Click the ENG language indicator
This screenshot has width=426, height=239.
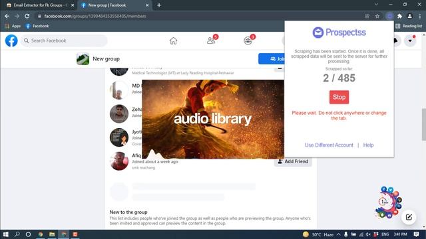(385, 234)
